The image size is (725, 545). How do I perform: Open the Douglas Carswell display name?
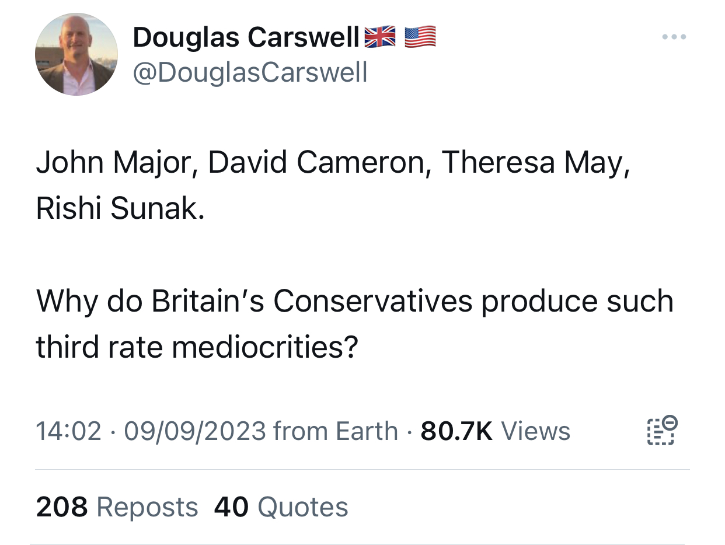click(x=246, y=38)
